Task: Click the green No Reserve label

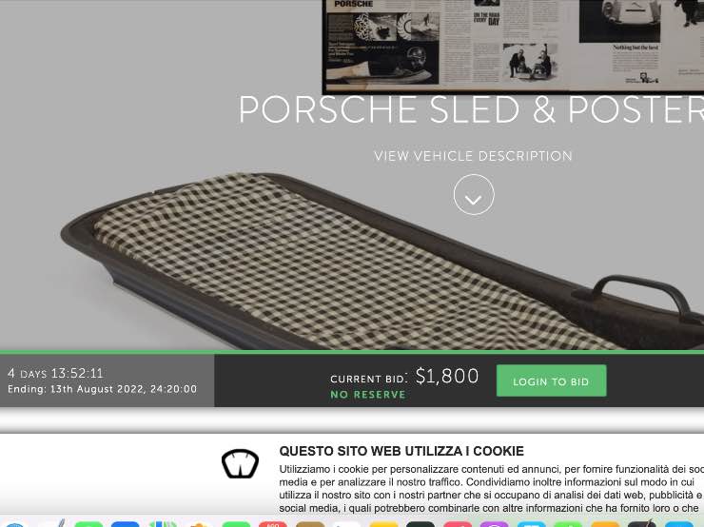Action: 368,395
